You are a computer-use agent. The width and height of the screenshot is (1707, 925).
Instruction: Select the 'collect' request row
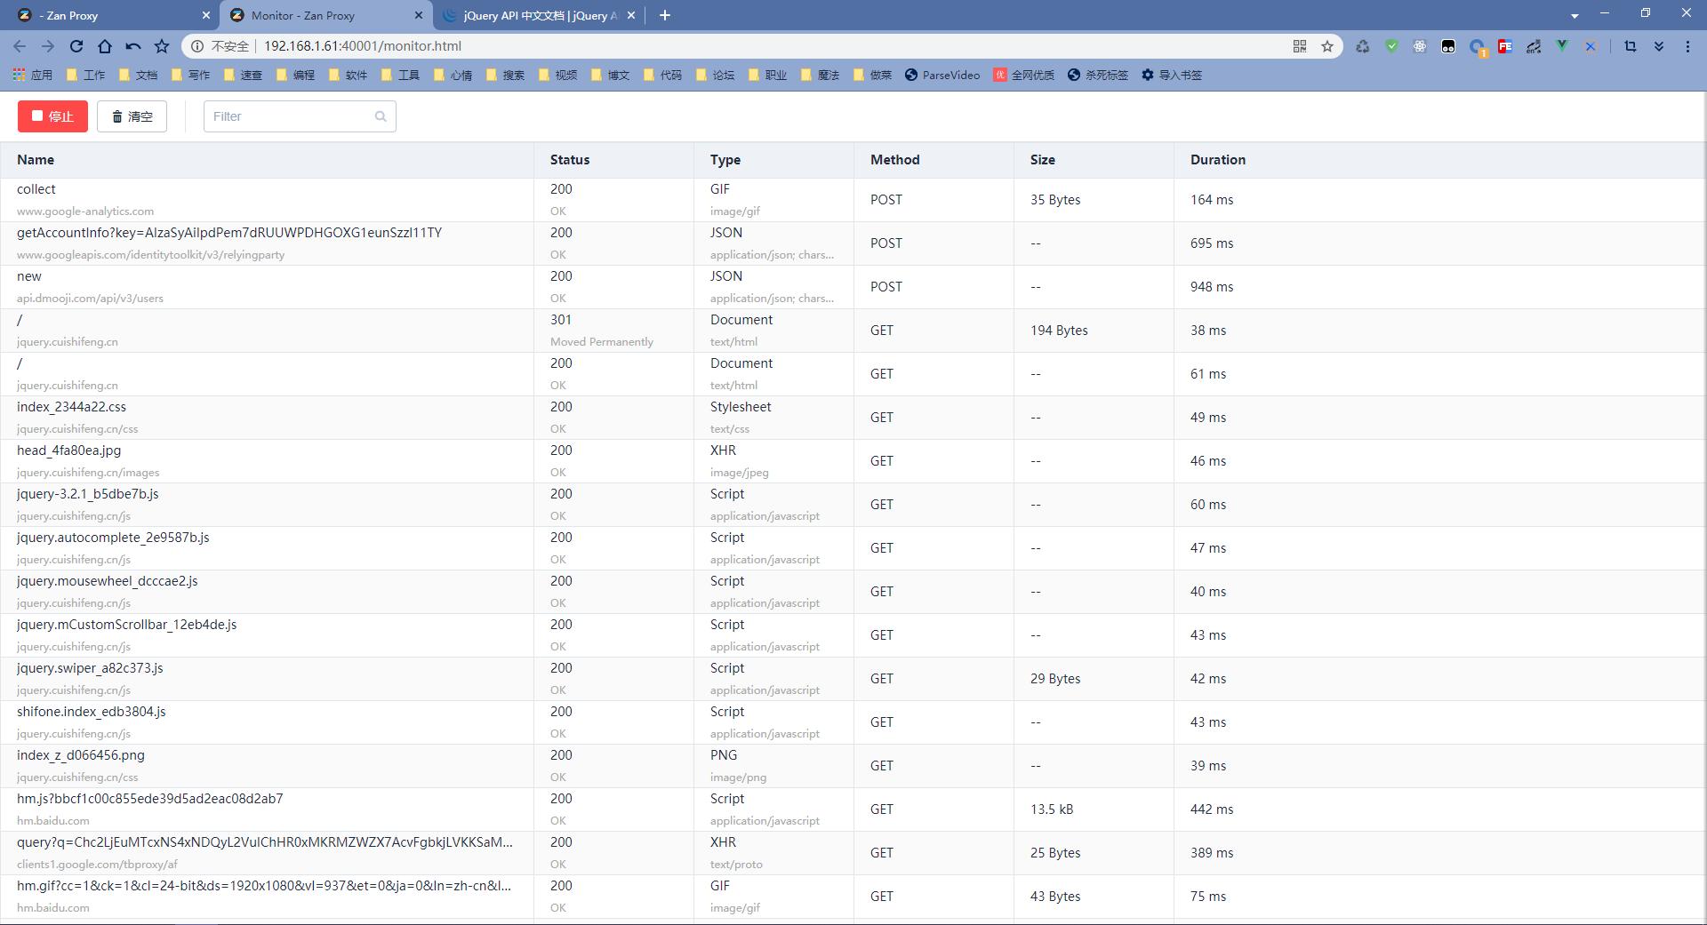(x=853, y=200)
